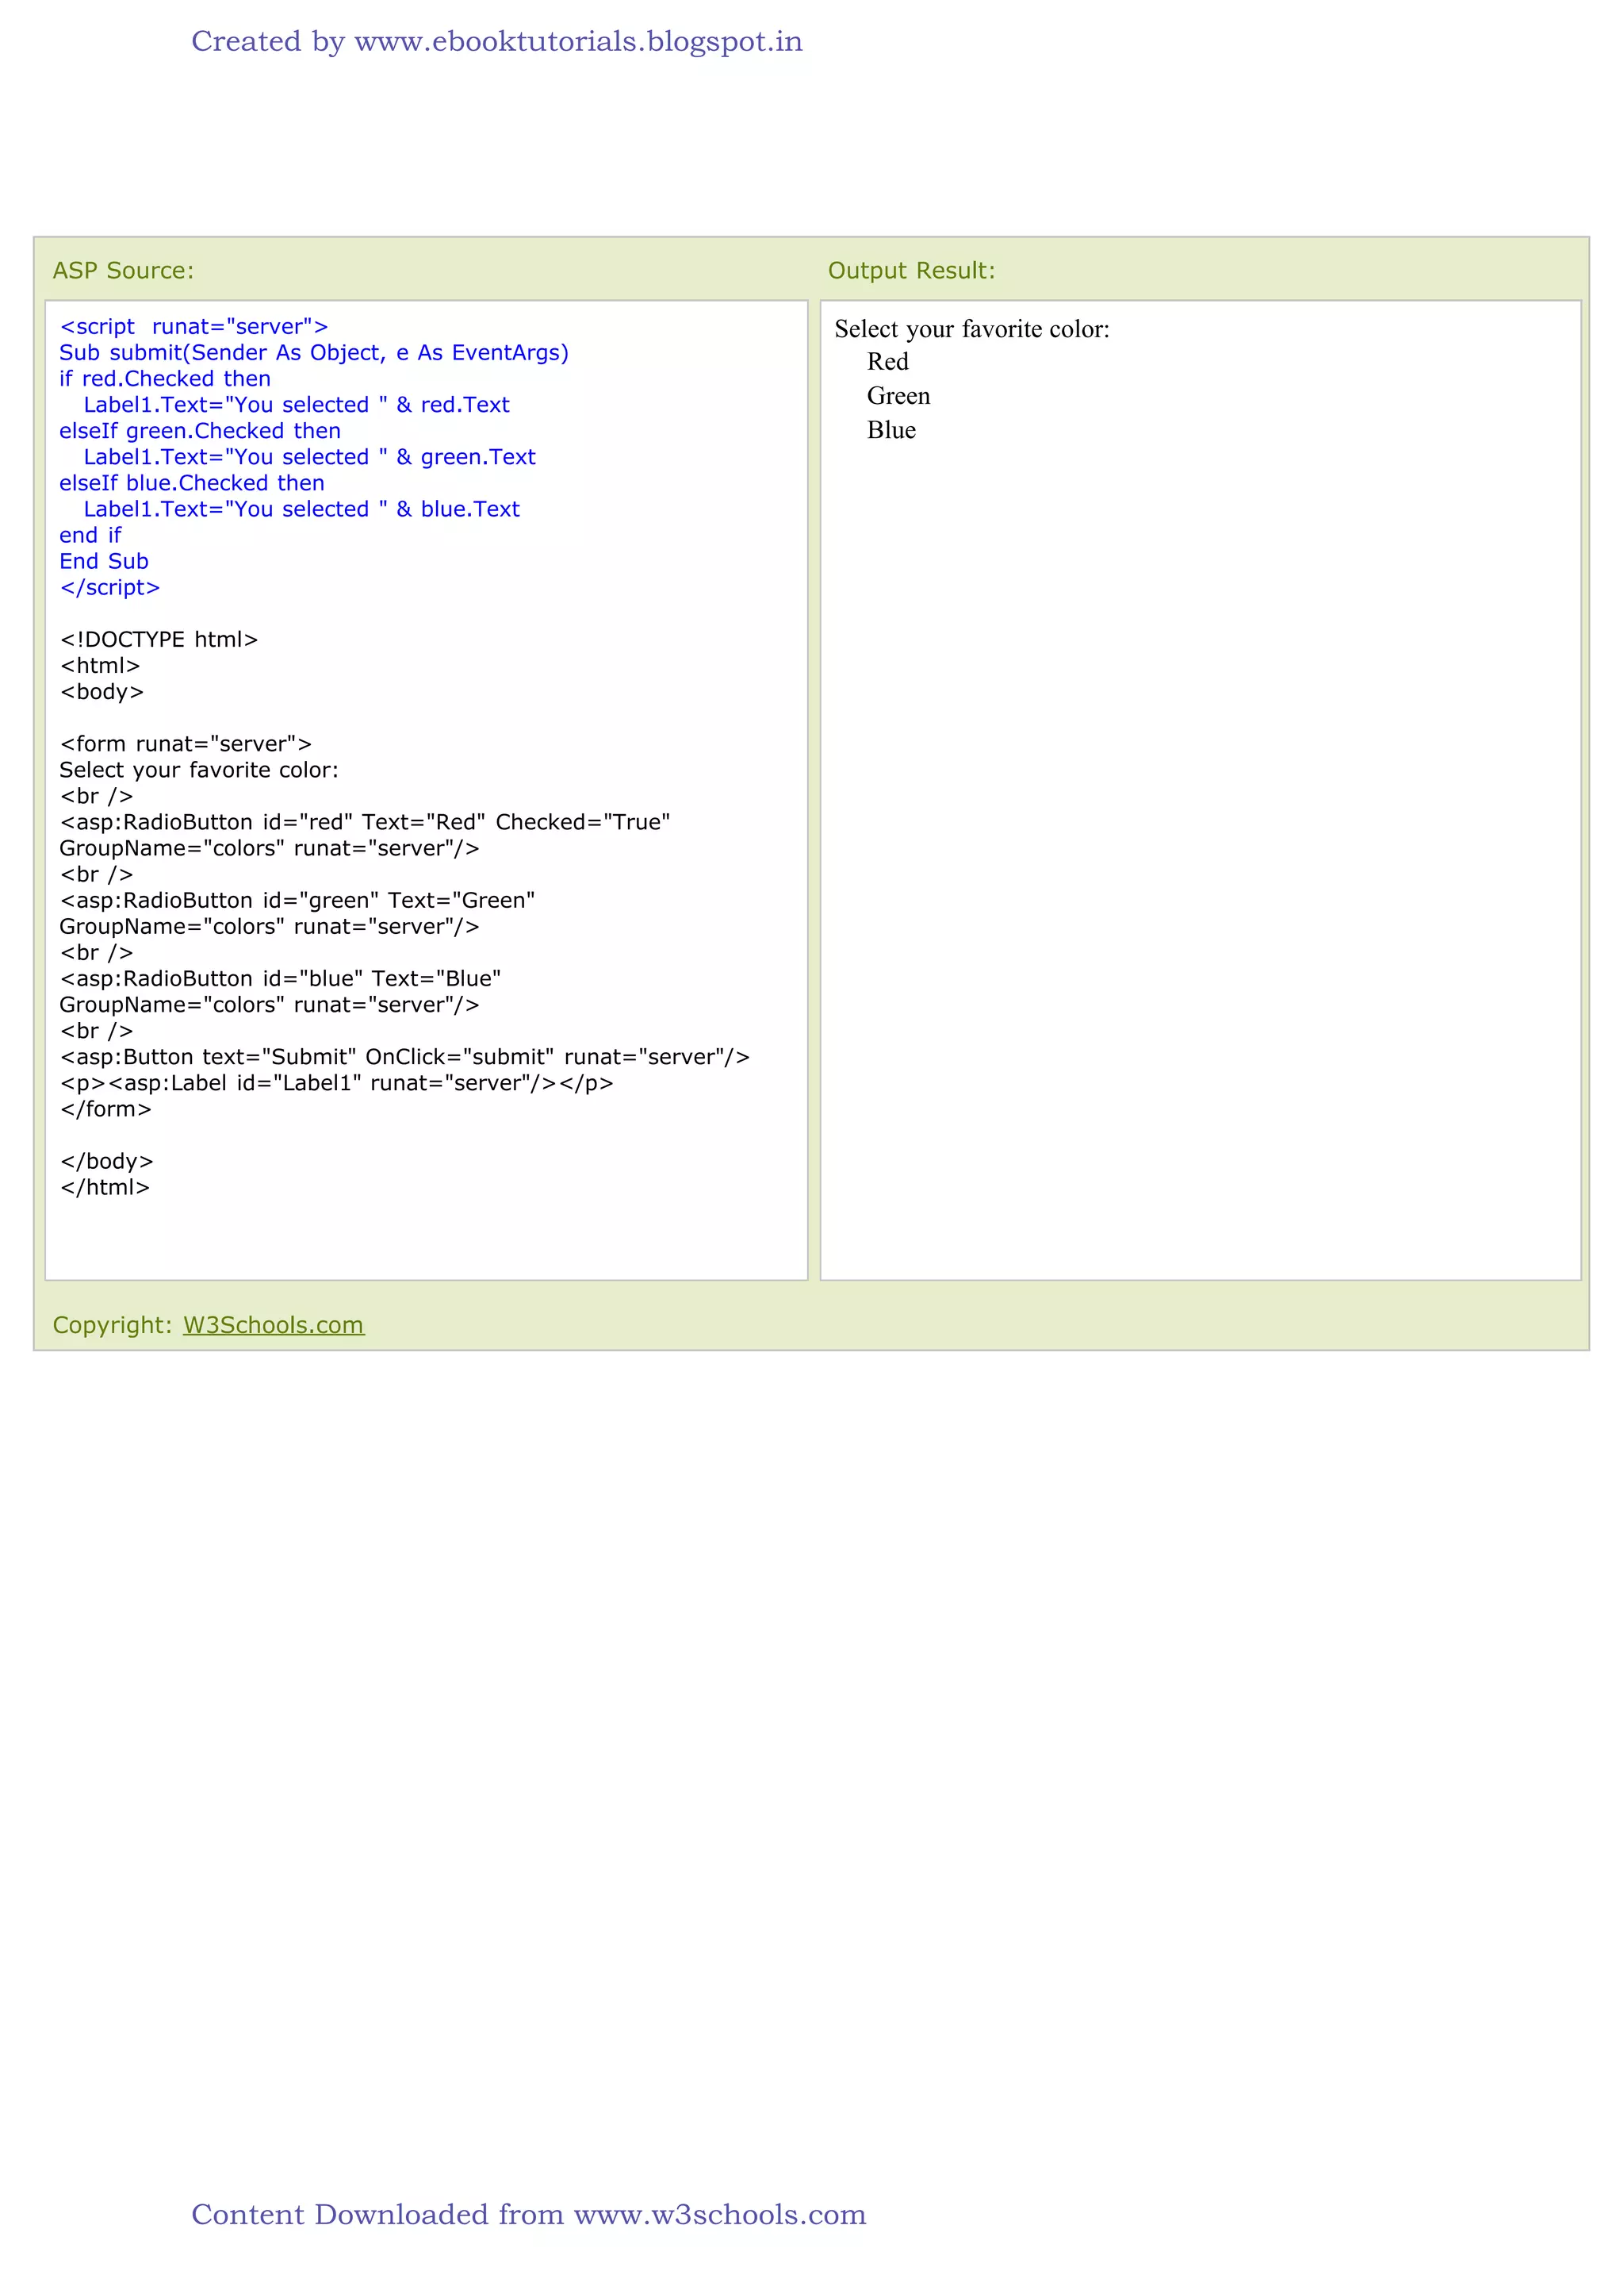Image resolution: width=1624 pixels, height=2294 pixels.
Task: Click the 'if red.Checked then' code line
Action: (165, 379)
